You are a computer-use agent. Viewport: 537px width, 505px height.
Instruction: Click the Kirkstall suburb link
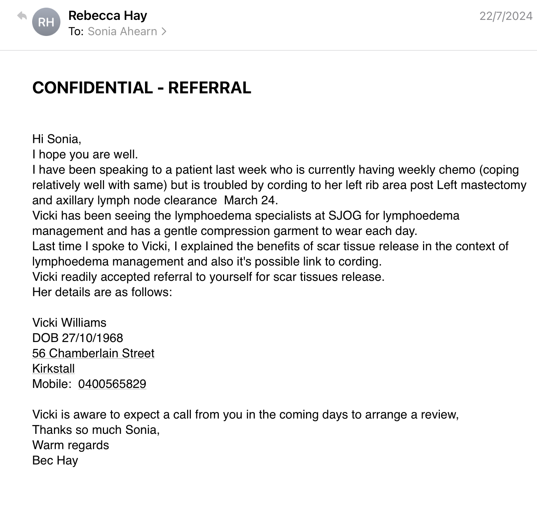(54, 368)
